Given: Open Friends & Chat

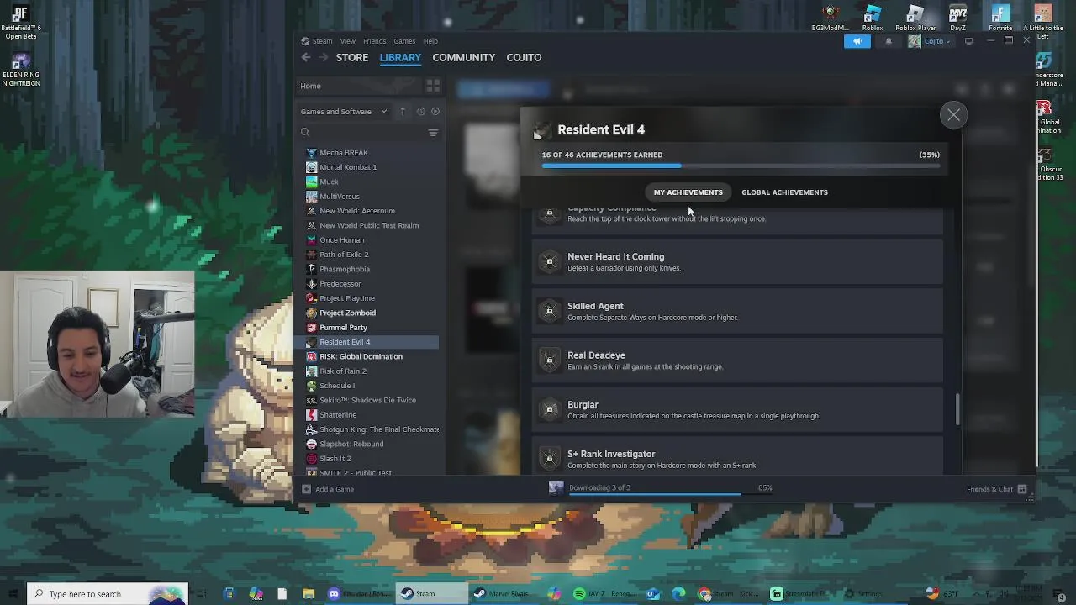Looking at the screenshot, I should [x=997, y=489].
